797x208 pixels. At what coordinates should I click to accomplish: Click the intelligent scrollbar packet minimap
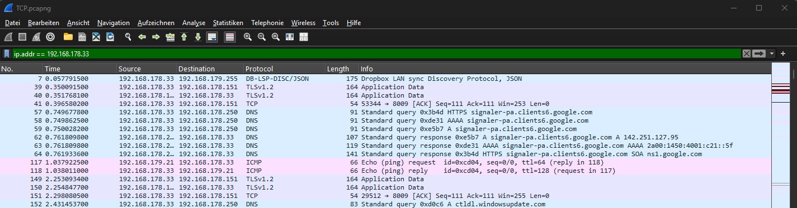pyautogui.click(x=780, y=136)
